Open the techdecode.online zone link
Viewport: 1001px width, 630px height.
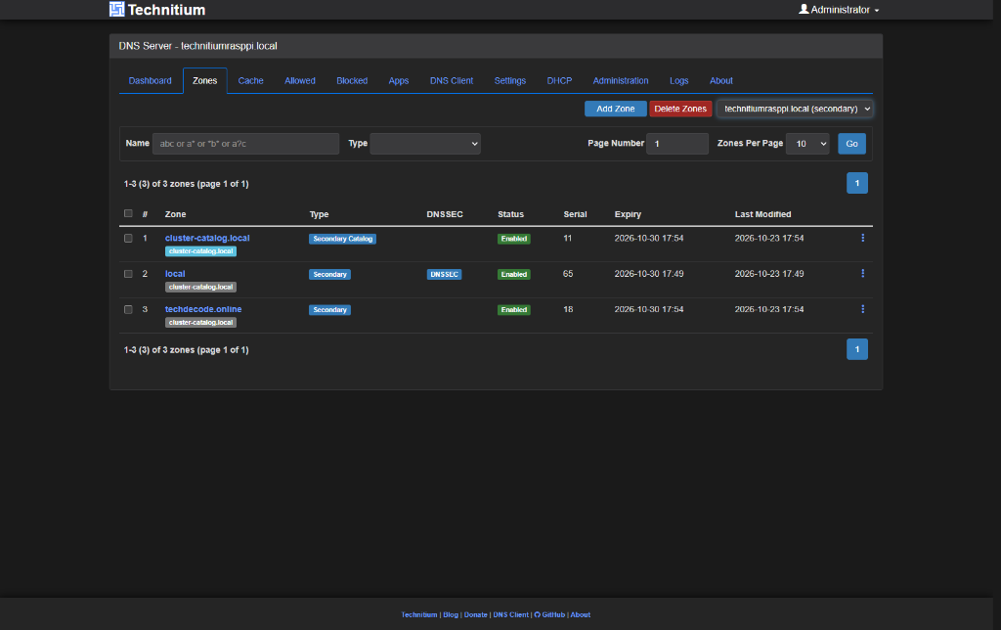(203, 309)
